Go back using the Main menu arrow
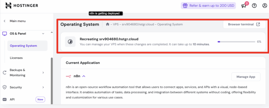This screenshot has height=108, width=269. pos(5,21)
